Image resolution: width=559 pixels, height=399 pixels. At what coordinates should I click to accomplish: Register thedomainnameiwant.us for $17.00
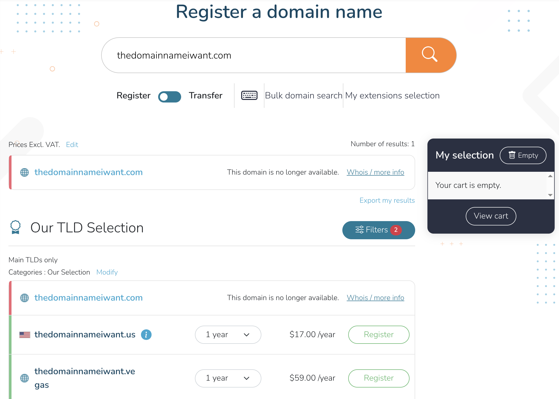point(378,335)
